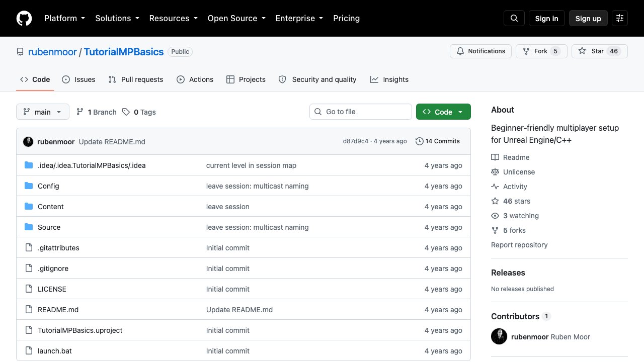Select the Code tab
The height and width of the screenshot is (362, 644).
(35, 79)
